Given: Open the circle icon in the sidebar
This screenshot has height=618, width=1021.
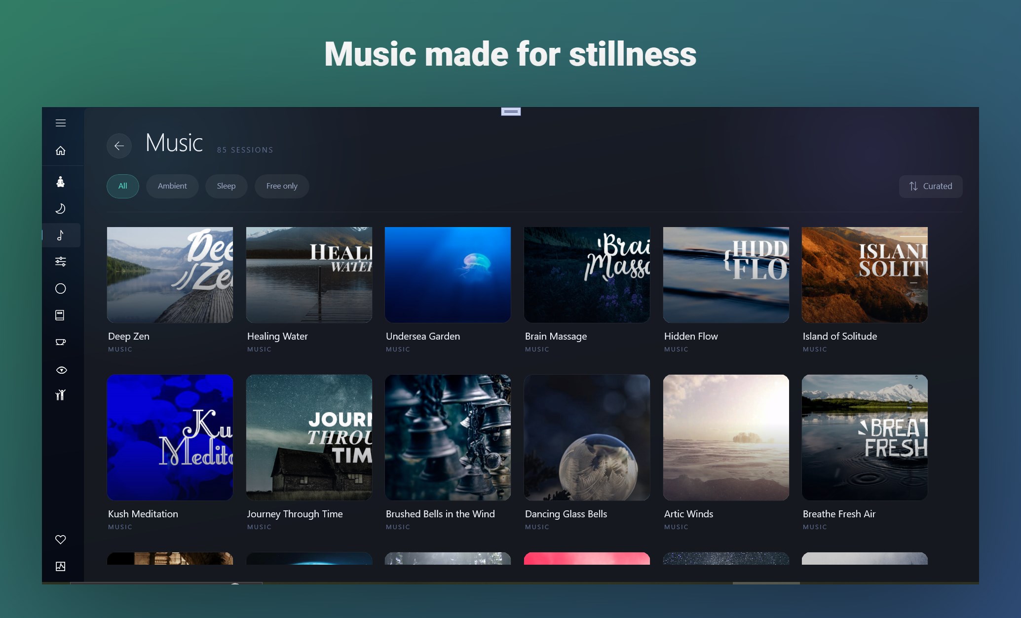Looking at the screenshot, I should (x=61, y=289).
